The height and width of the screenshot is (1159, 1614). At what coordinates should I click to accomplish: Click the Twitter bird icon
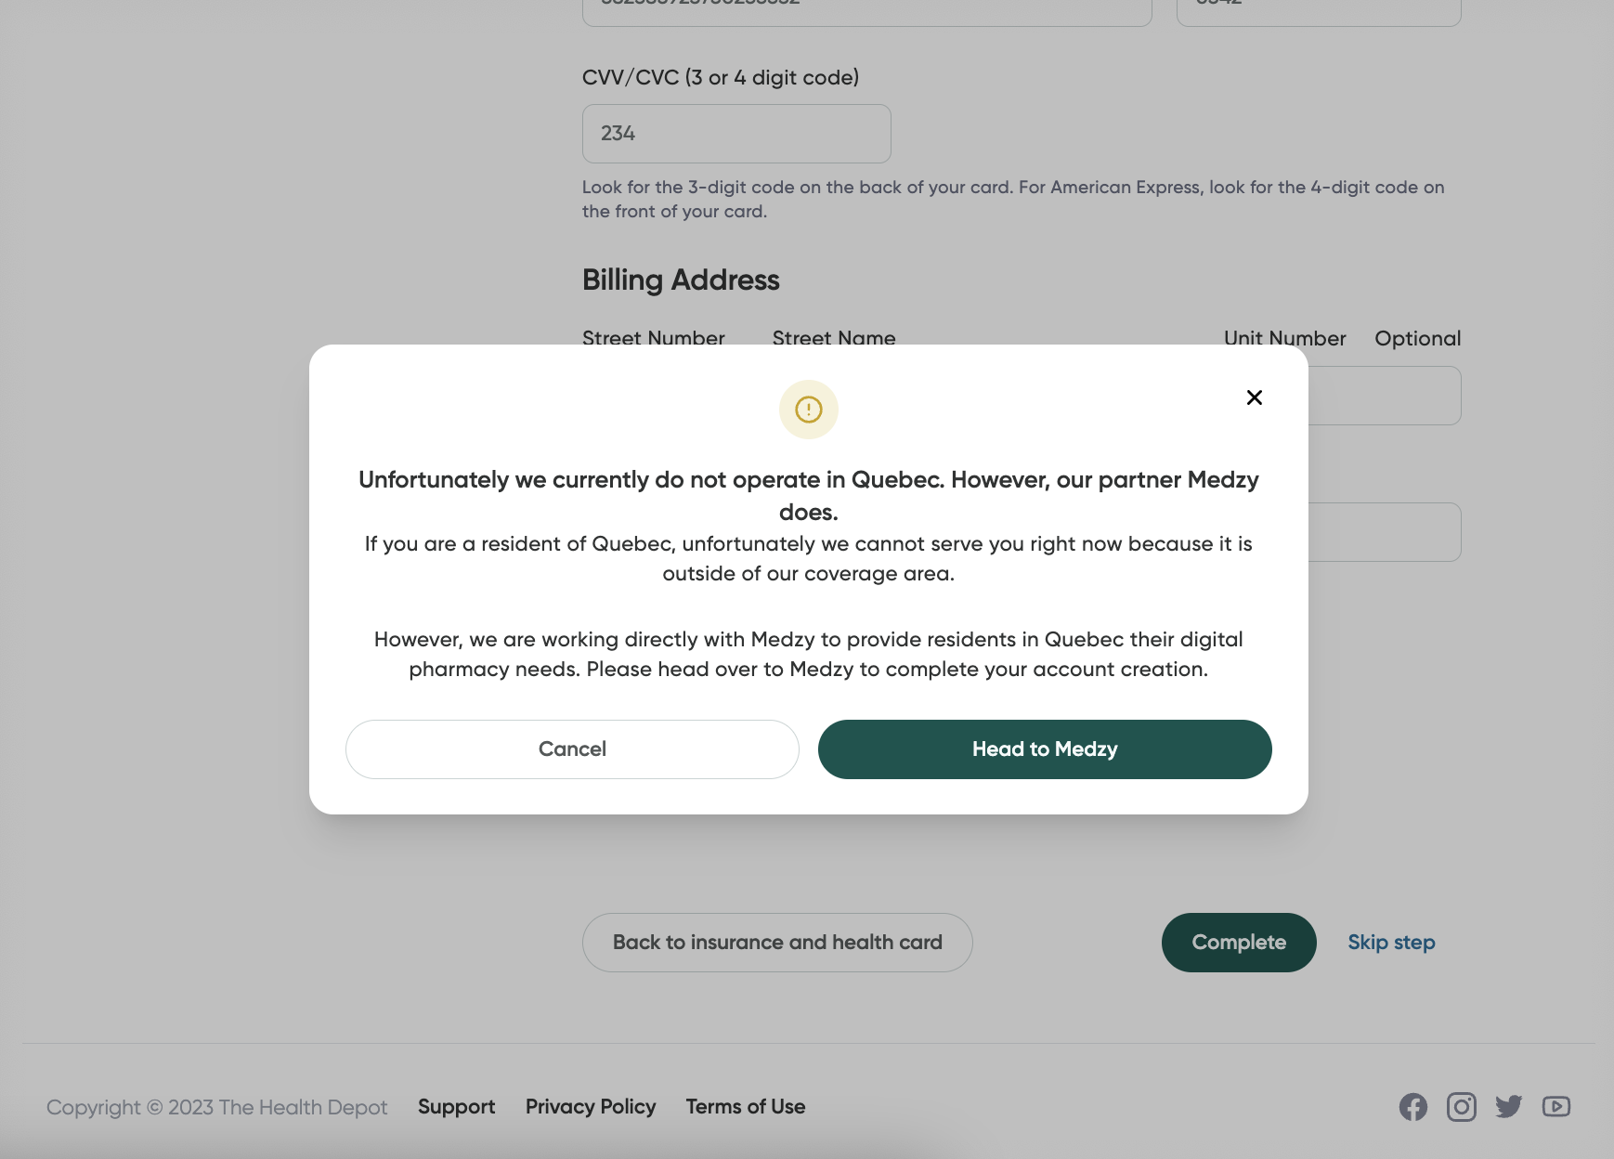(x=1508, y=1107)
